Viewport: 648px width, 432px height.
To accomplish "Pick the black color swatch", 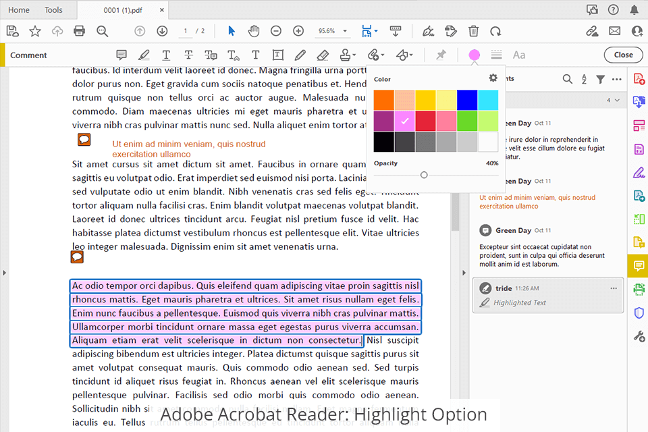I will 383,142.
